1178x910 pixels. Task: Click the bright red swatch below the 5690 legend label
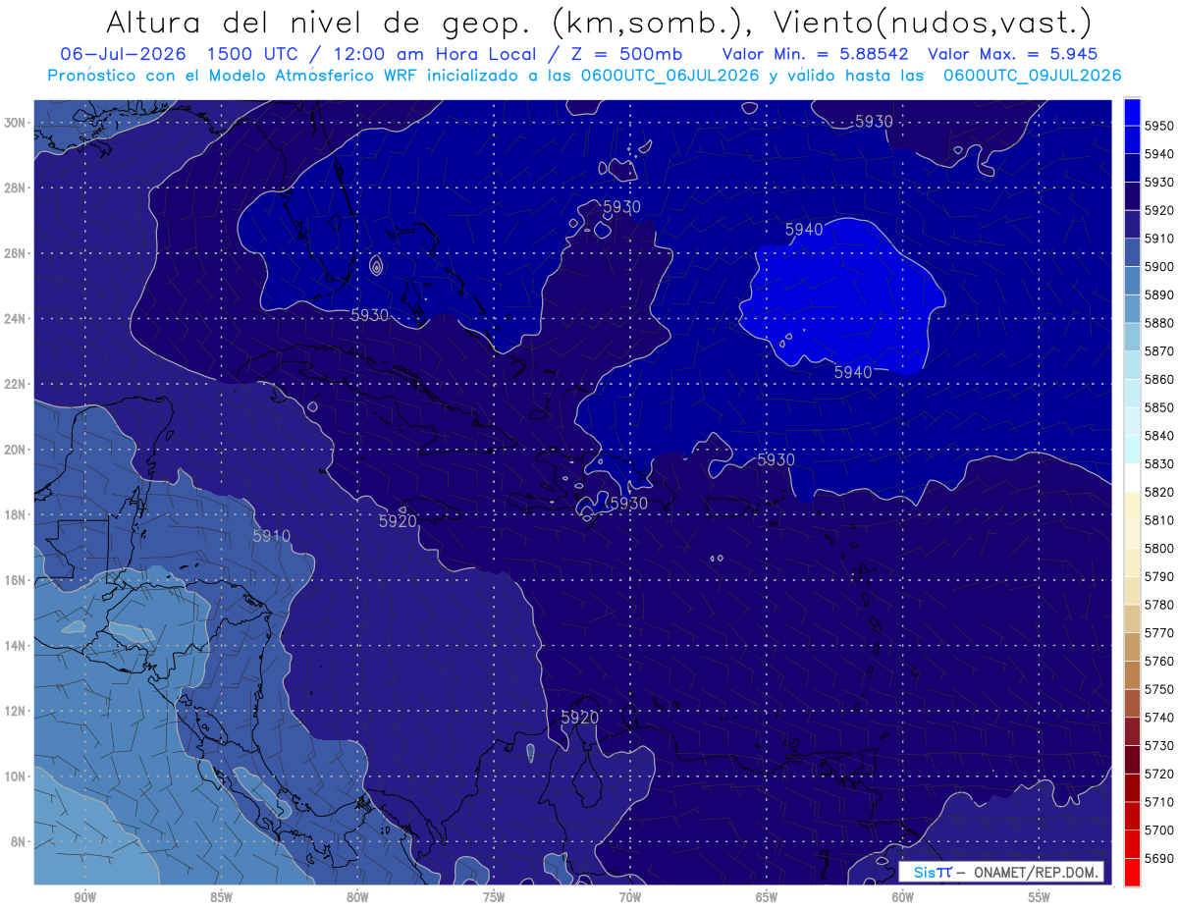[x=1132, y=872]
